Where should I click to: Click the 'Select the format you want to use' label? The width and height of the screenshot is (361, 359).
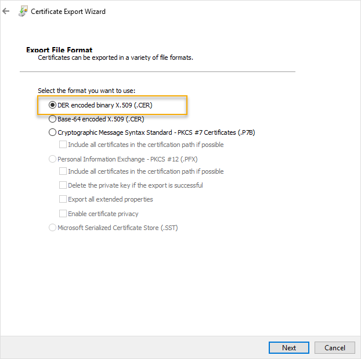[x=86, y=91]
